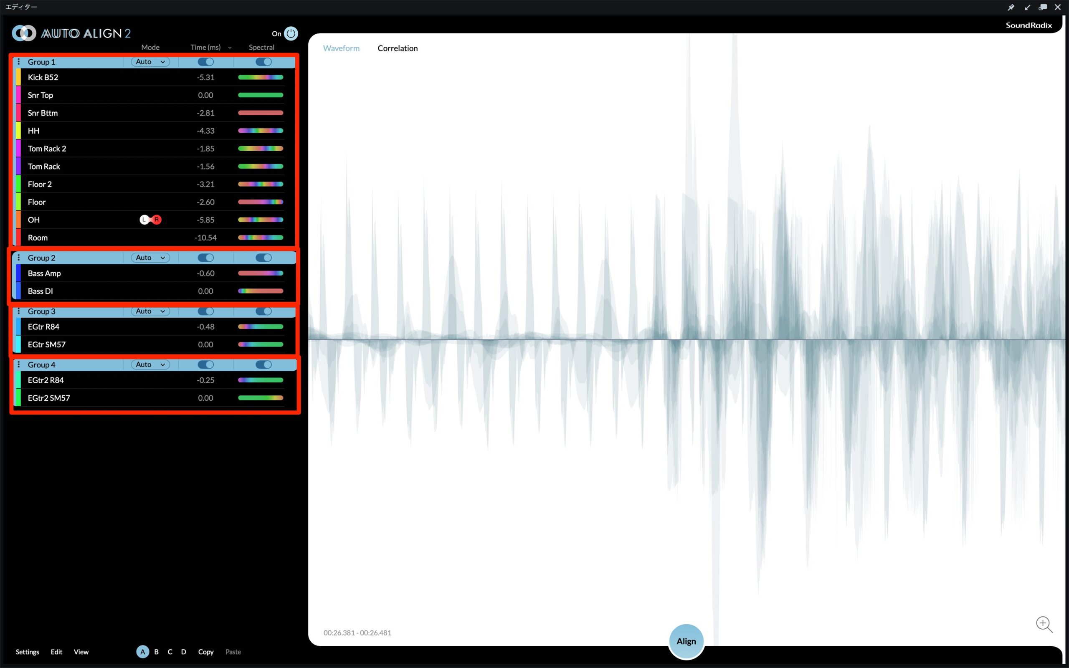The width and height of the screenshot is (1069, 668).
Task: Toggle Group 2 Time alignment switch
Action: click(x=206, y=258)
